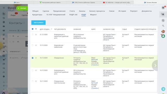Open the Сделки tab
The height and width of the screenshot is (94, 167).
click(x=46, y=11)
